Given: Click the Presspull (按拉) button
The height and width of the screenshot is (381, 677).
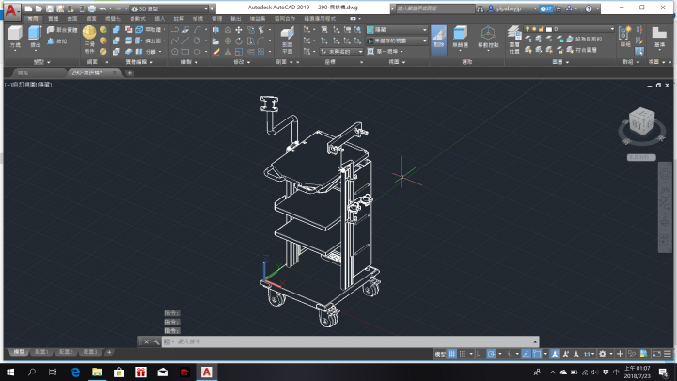Looking at the screenshot, I should click(57, 41).
